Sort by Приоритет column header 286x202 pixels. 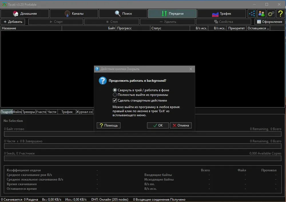pos(237,28)
